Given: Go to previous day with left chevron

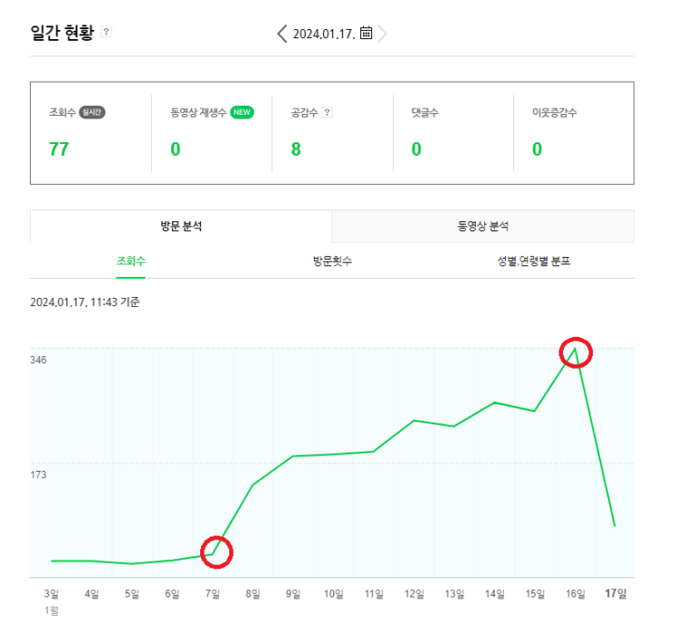Looking at the screenshot, I should click(282, 33).
